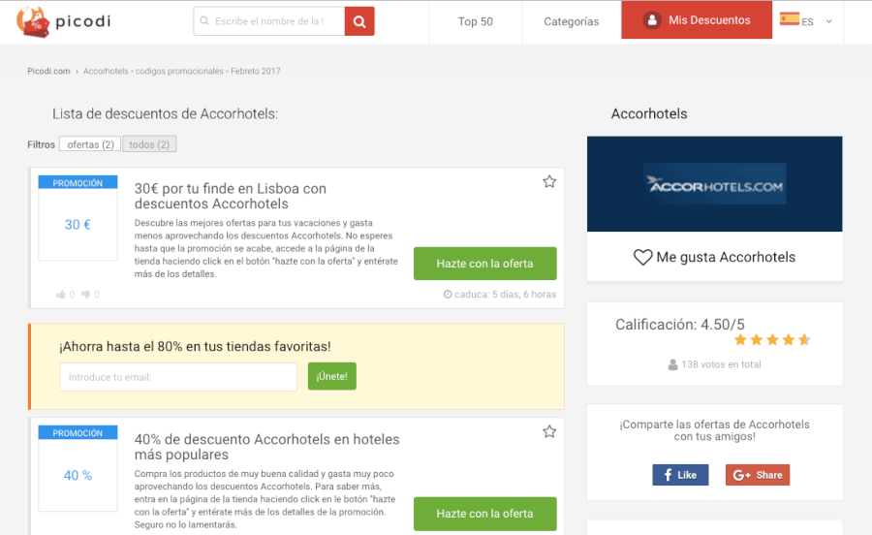Click the ES language label
872x535 pixels.
click(x=807, y=21)
